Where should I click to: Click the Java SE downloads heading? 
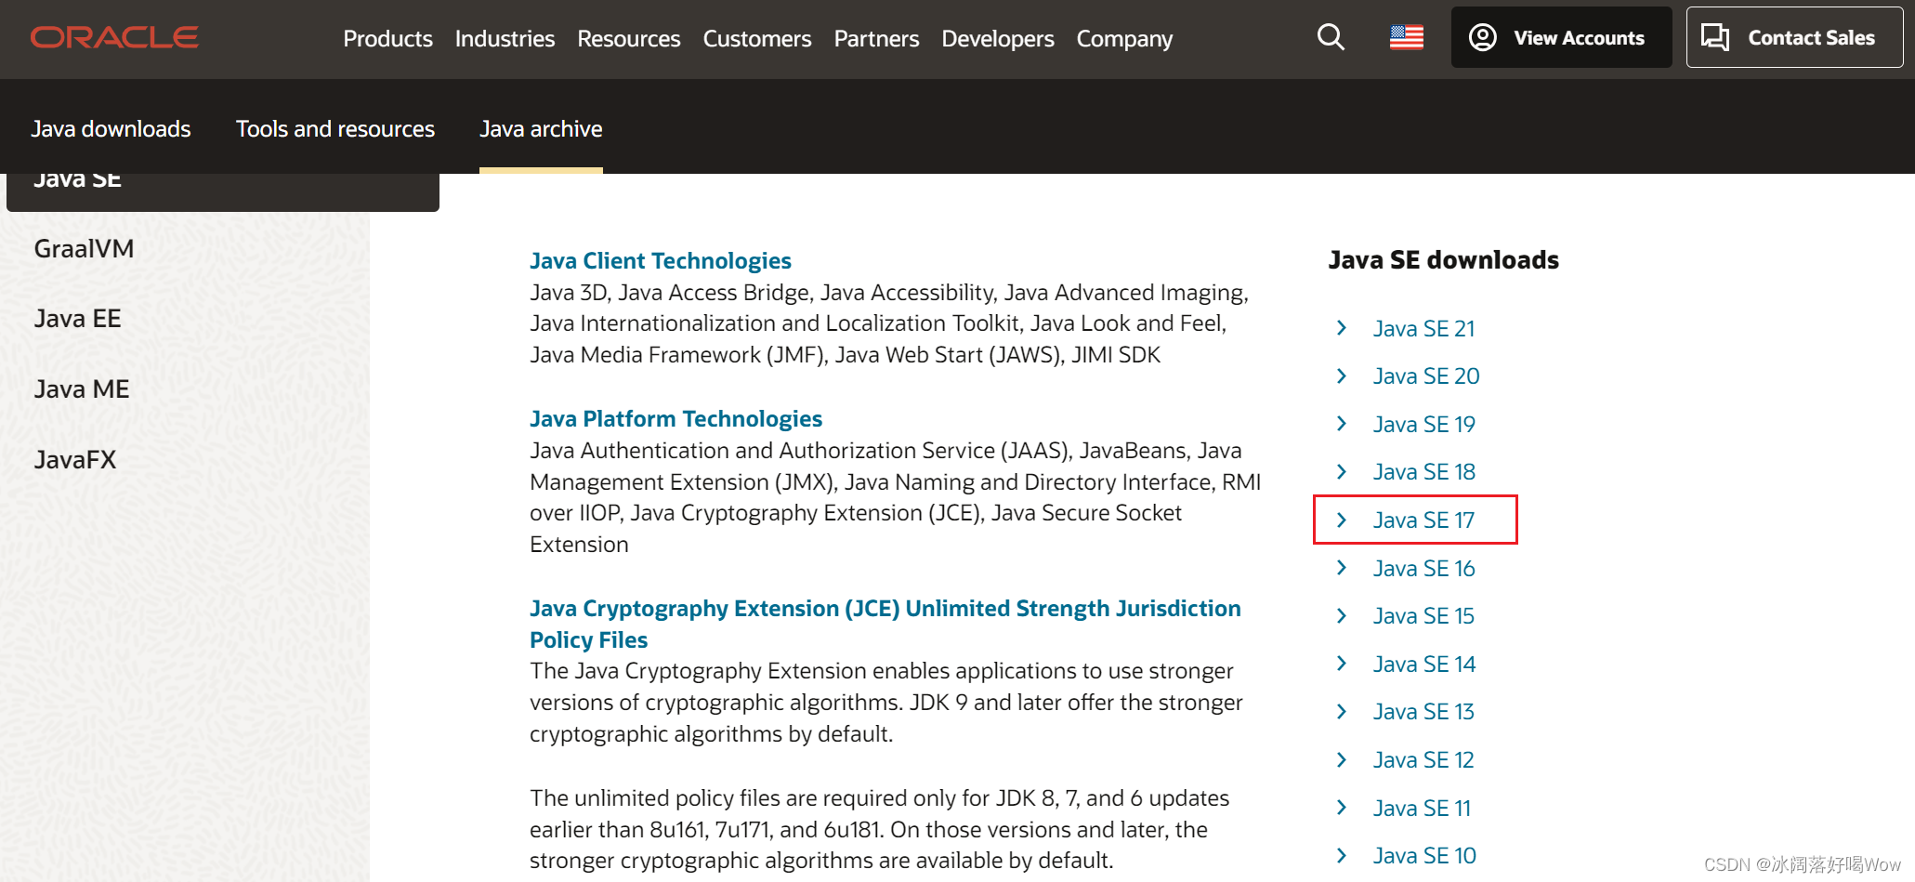click(x=1443, y=260)
